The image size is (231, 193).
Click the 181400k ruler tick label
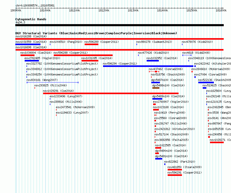[162, 10]
